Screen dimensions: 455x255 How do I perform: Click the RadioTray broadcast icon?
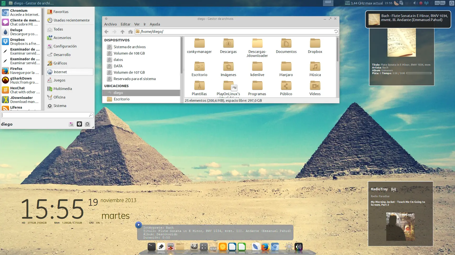[394, 189]
